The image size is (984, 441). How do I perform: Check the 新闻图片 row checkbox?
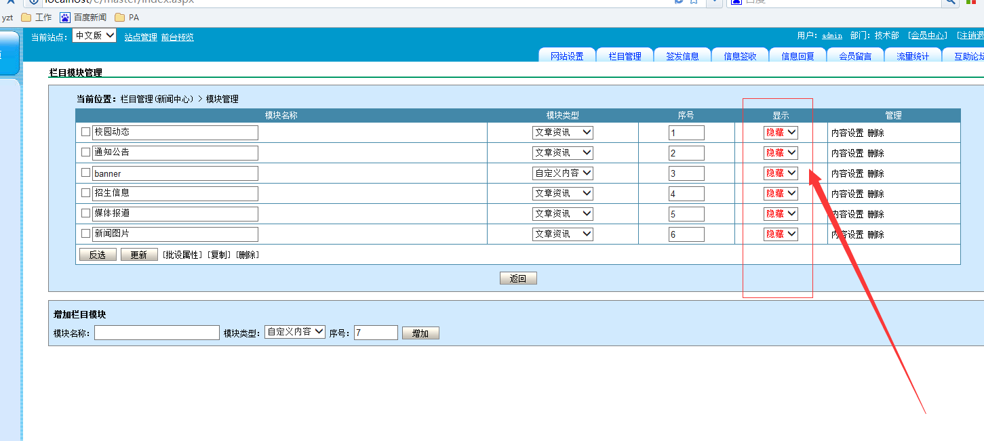85,234
